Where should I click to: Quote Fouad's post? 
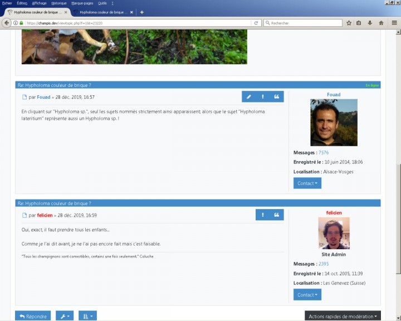277,96
